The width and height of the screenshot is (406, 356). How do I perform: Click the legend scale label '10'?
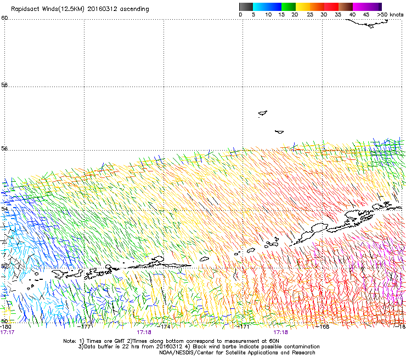tap(268, 15)
